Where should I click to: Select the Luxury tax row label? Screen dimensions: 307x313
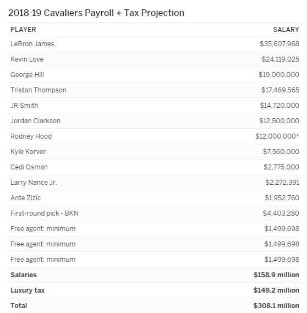28,290
